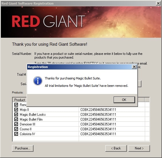Close the Red Giant Software Registration window
The height and width of the screenshot is (158, 162).
pyautogui.click(x=158, y=3)
